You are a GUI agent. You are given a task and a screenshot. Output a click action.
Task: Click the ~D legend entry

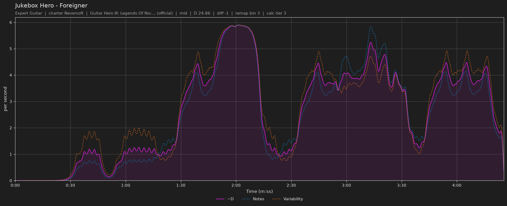pyautogui.click(x=225, y=199)
